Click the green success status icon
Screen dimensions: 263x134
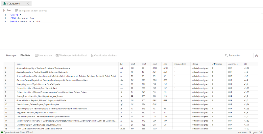coord(2,132)
